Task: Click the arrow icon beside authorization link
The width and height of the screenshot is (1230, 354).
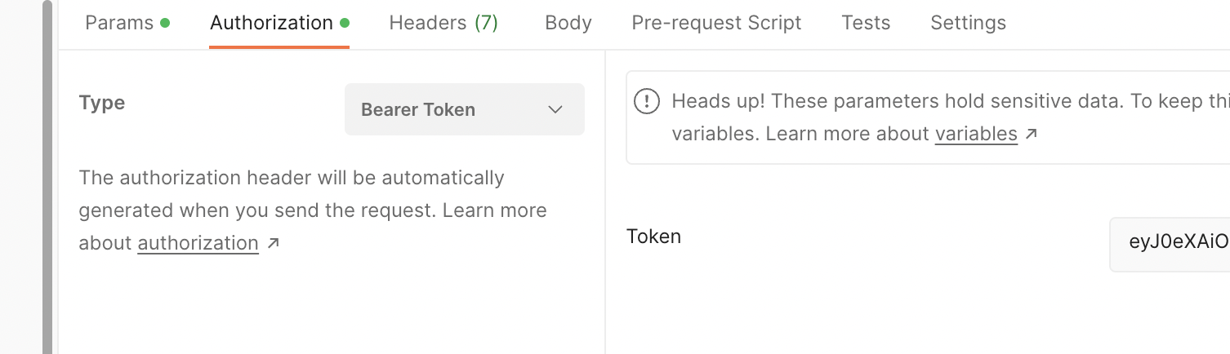Action: point(274,243)
